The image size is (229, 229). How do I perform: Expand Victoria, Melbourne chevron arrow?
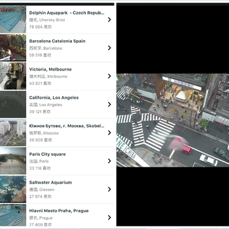click(x=109, y=76)
